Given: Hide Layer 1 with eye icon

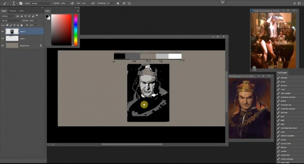Looking at the screenshot, I should point(3,38).
